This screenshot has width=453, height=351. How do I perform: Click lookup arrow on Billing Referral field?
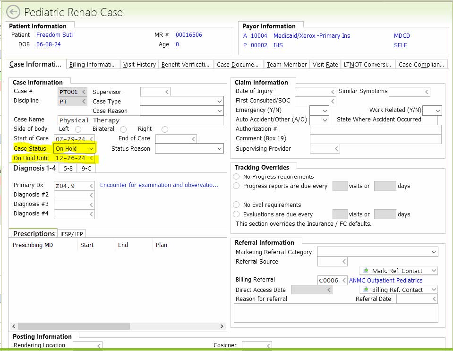tap(343, 280)
